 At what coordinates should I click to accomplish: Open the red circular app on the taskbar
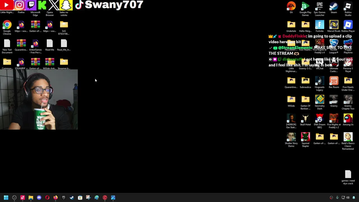[x=105, y=198]
